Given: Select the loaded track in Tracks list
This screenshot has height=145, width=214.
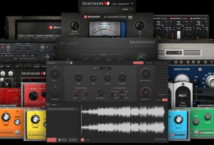Looking at the screenshot, I should click(x=62, y=109).
